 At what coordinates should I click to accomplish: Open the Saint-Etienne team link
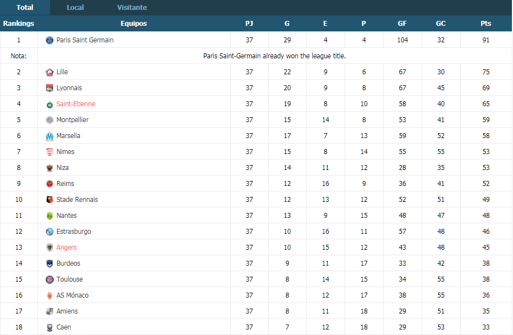coord(75,104)
